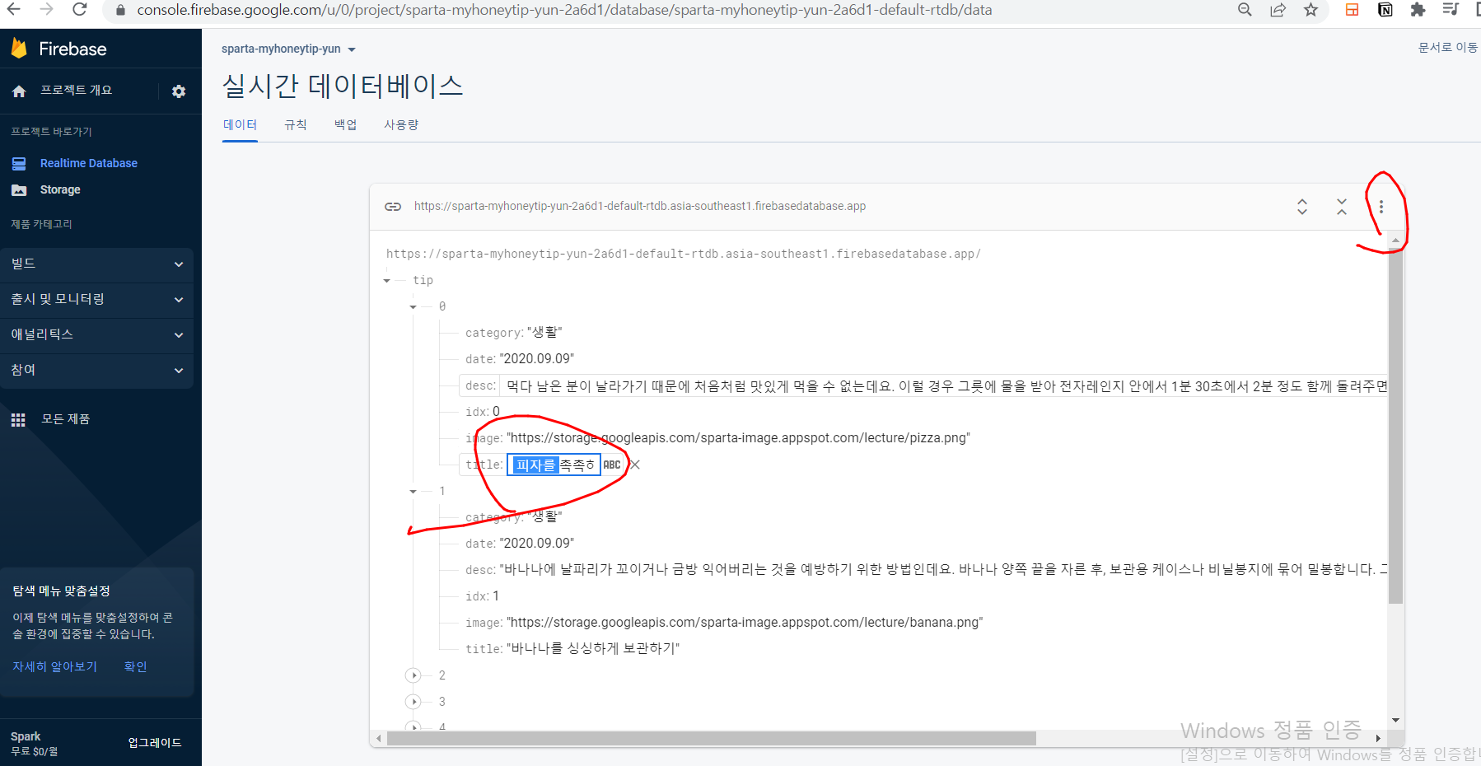This screenshot has height=766, width=1481.
Task: Switch to the 데이터 tab
Action: tap(240, 125)
